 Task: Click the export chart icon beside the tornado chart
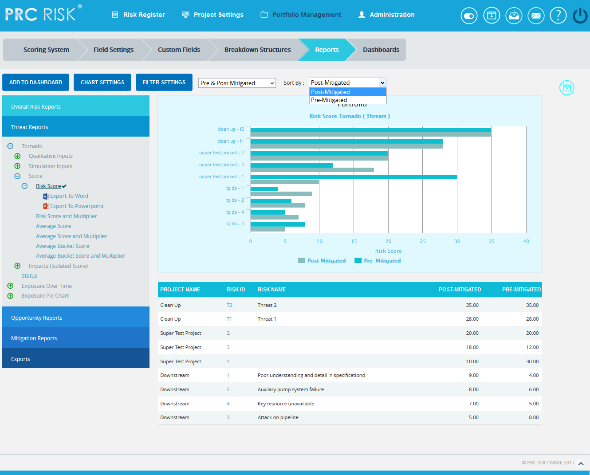click(x=566, y=88)
